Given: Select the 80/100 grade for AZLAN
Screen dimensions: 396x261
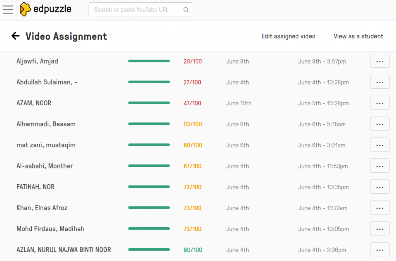Looking at the screenshot, I should coord(193,250).
